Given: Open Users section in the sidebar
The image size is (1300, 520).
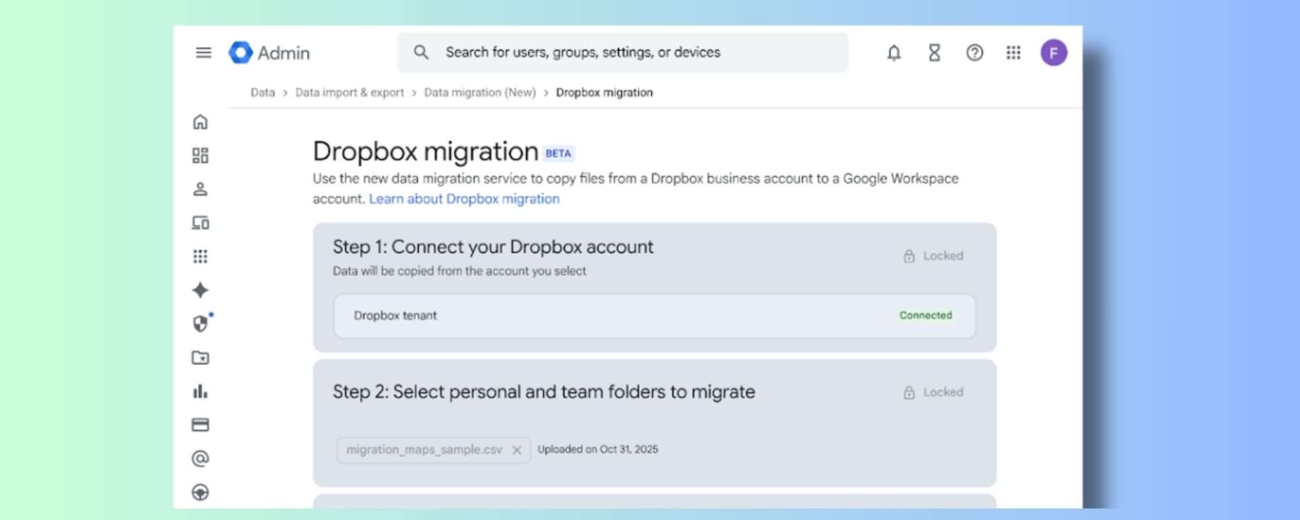Looking at the screenshot, I should 201,189.
